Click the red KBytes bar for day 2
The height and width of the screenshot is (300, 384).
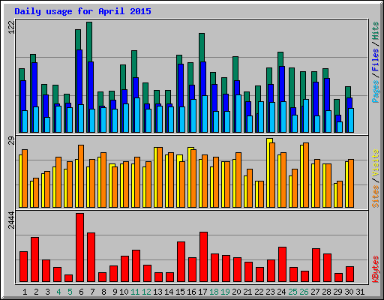(x=34, y=259)
